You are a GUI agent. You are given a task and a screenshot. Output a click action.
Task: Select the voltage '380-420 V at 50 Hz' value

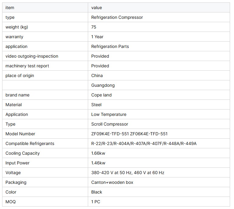tap(111, 173)
